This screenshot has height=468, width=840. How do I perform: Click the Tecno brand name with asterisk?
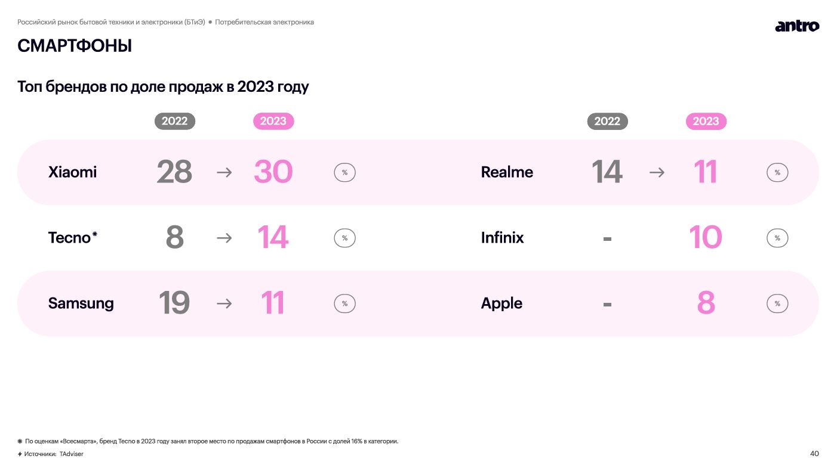coord(72,237)
